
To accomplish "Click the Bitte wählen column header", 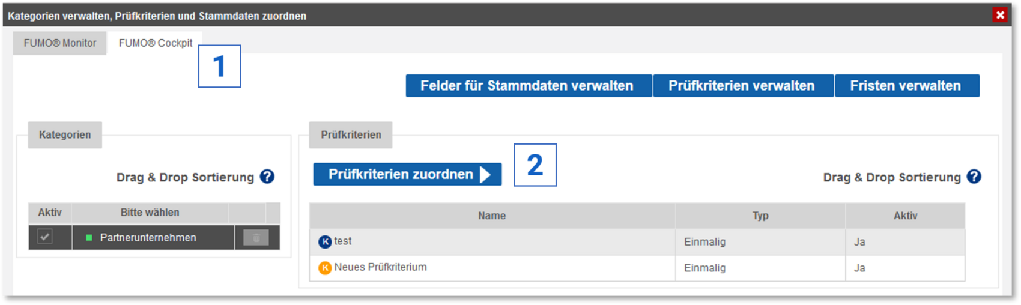I will (x=150, y=213).
